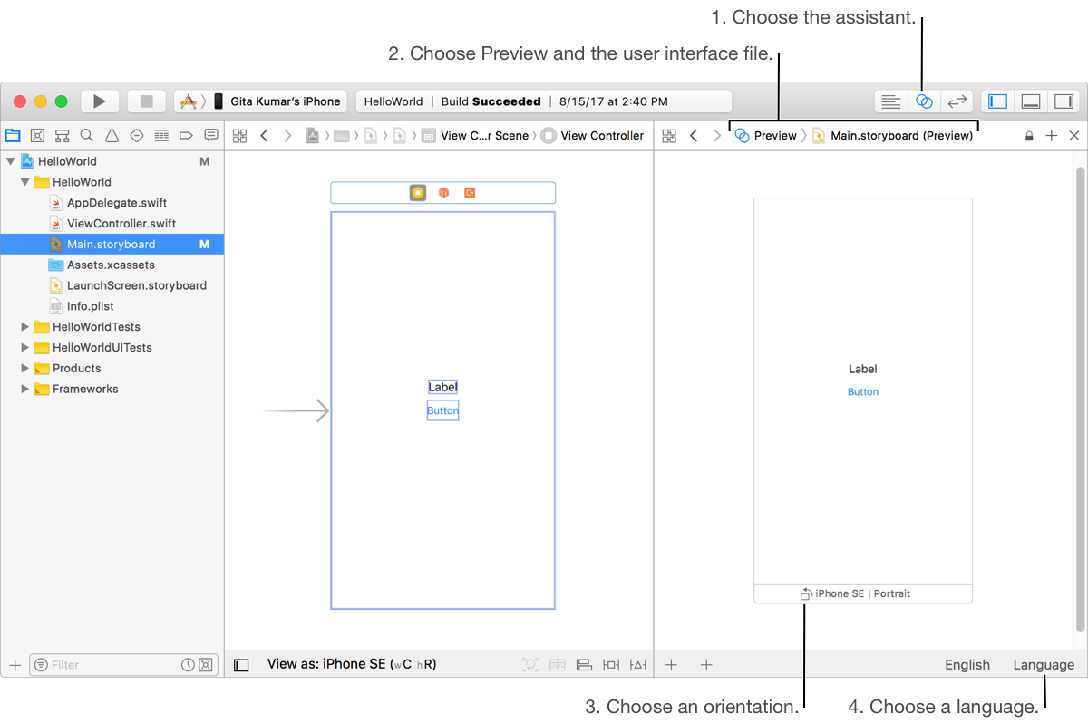Open the Add New Constraints tool

[611, 665]
